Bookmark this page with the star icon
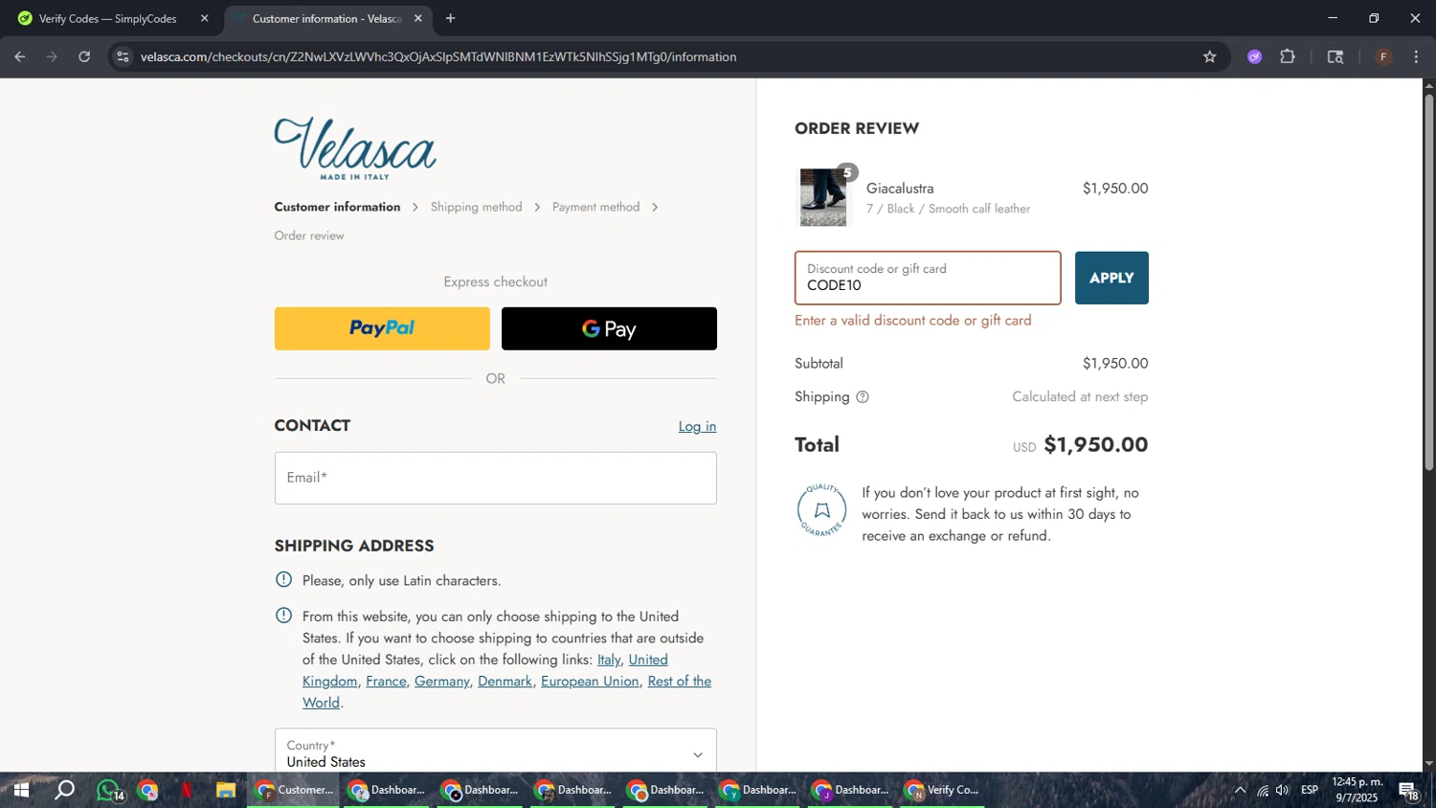The image size is (1436, 808). click(x=1210, y=56)
